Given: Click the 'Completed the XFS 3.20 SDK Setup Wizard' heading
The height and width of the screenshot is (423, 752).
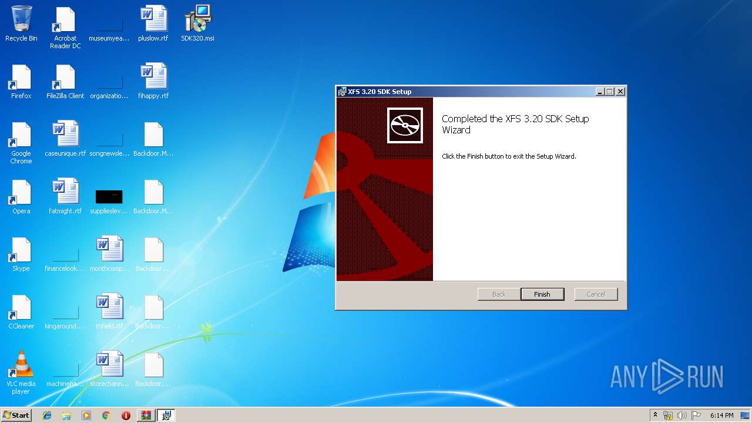Looking at the screenshot, I should (x=515, y=124).
